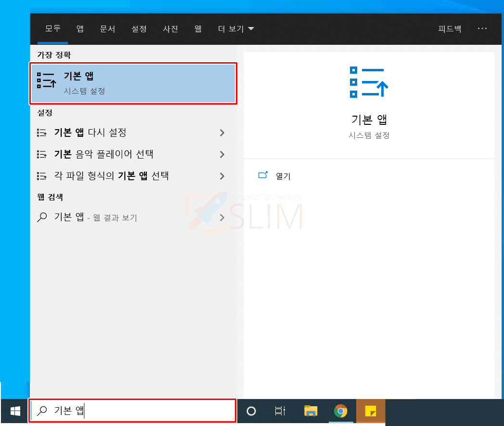Open the 기본 앱 best match result
Screen dimensions: 504x426
[x=133, y=83]
